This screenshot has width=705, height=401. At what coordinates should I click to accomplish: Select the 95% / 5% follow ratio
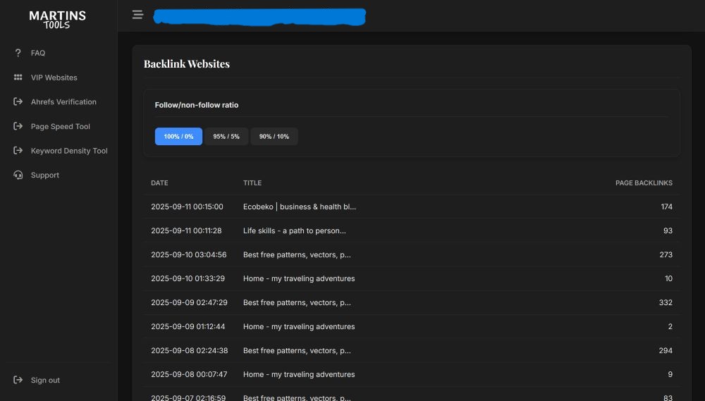tap(226, 137)
